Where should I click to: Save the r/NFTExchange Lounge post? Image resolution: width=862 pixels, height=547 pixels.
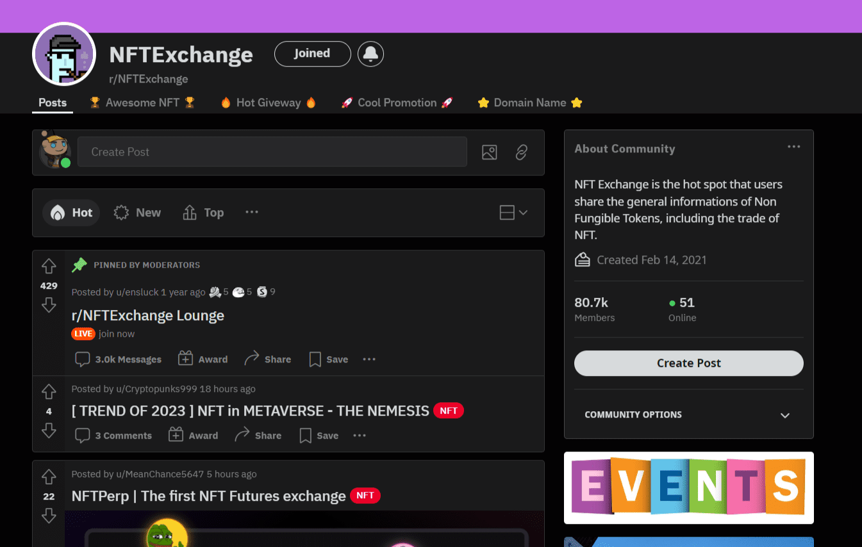[328, 359]
